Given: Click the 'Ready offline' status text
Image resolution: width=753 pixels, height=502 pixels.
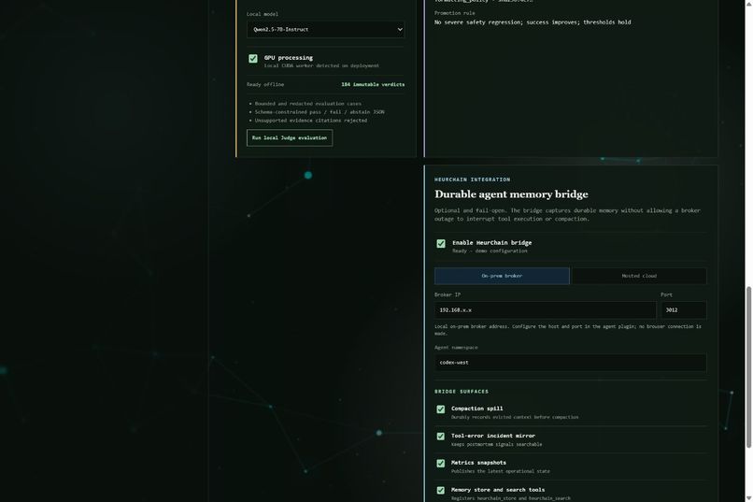Looking at the screenshot, I should [265, 84].
